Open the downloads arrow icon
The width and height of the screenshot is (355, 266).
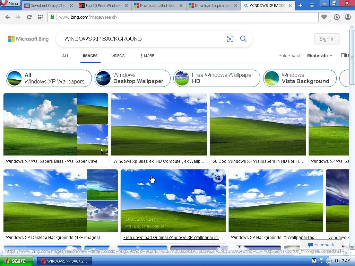click(337, 17)
